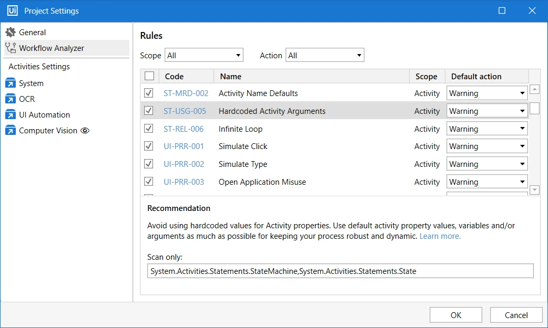This screenshot has height=328, width=548.
Task: Uncheck the ST-USG-005 rule checkbox
Action: coord(148,111)
